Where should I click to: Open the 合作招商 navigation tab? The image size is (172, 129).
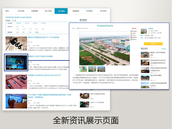click(x=103, y=11)
